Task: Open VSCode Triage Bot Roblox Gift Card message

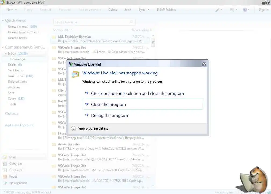Action: tap(100, 168)
